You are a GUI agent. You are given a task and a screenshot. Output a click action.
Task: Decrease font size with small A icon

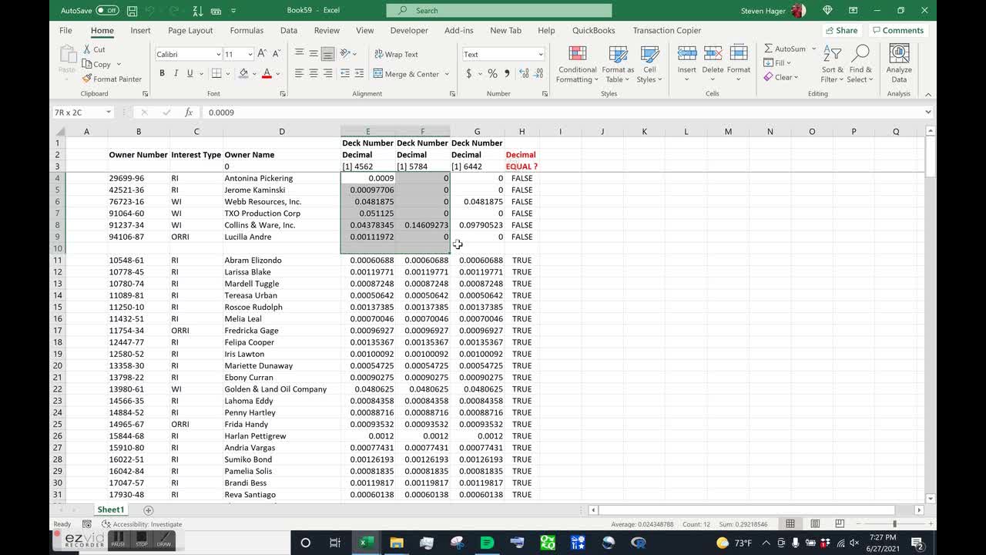click(x=276, y=54)
